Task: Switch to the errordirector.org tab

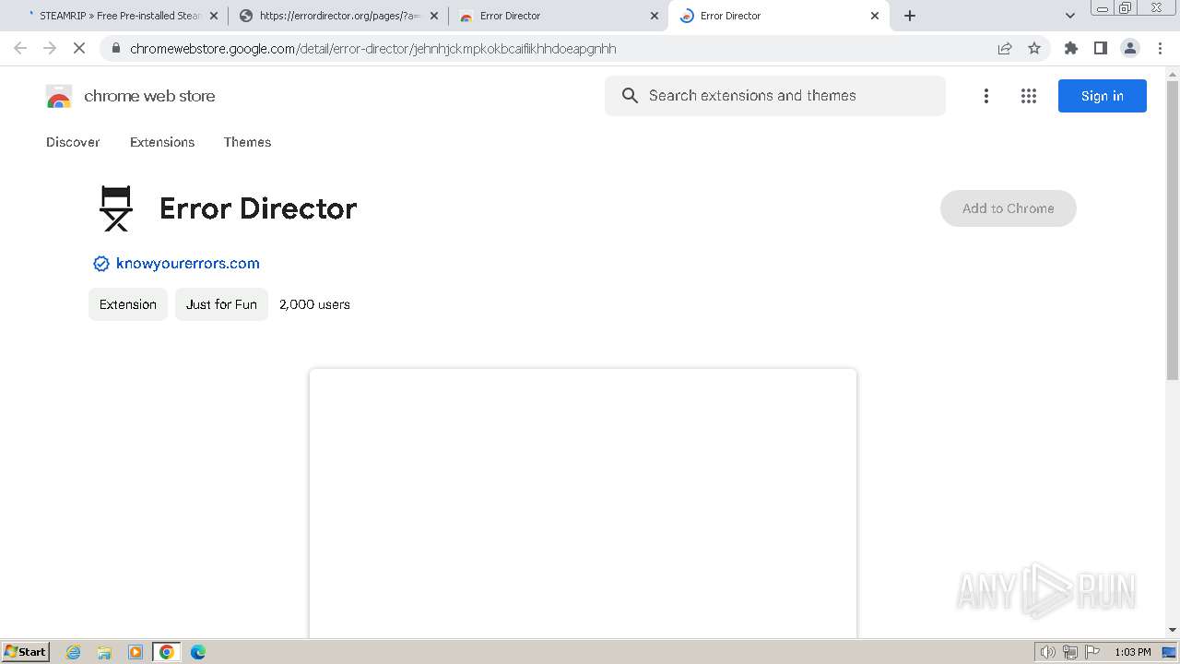Action: coord(338,16)
